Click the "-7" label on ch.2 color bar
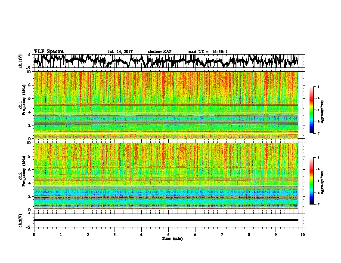 coord(317,205)
